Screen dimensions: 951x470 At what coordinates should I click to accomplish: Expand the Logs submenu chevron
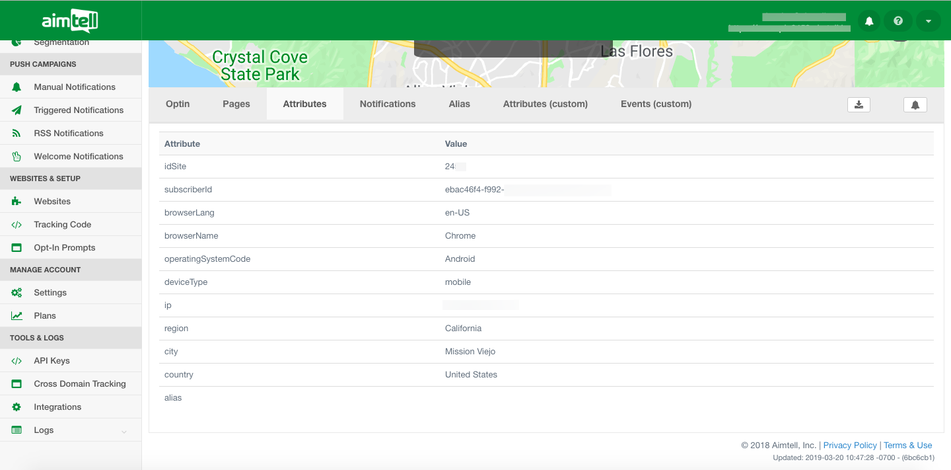tap(123, 431)
